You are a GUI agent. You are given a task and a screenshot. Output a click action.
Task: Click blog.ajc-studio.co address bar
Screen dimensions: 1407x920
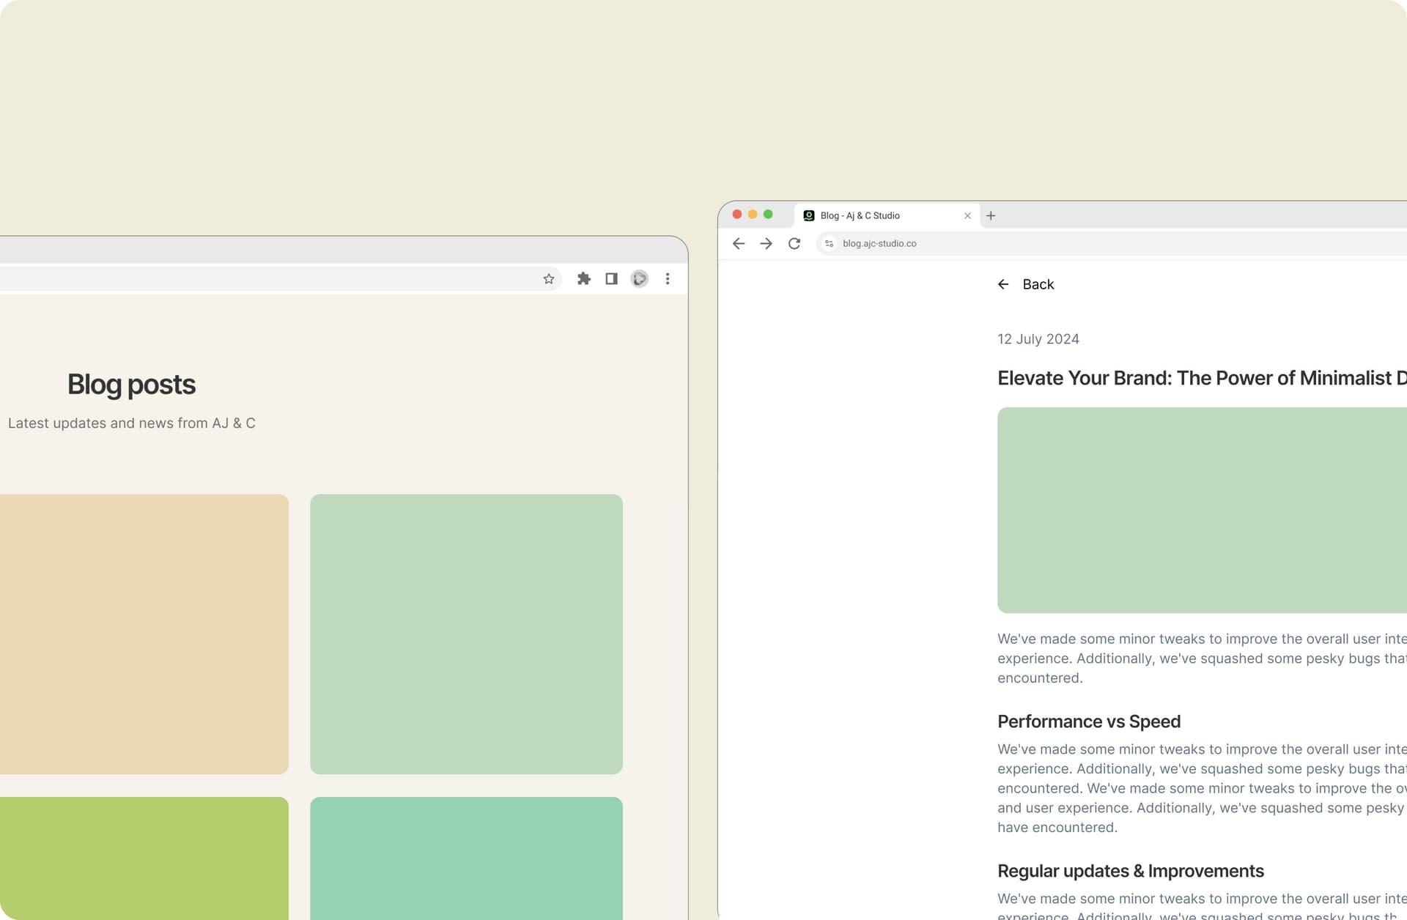(1111, 243)
